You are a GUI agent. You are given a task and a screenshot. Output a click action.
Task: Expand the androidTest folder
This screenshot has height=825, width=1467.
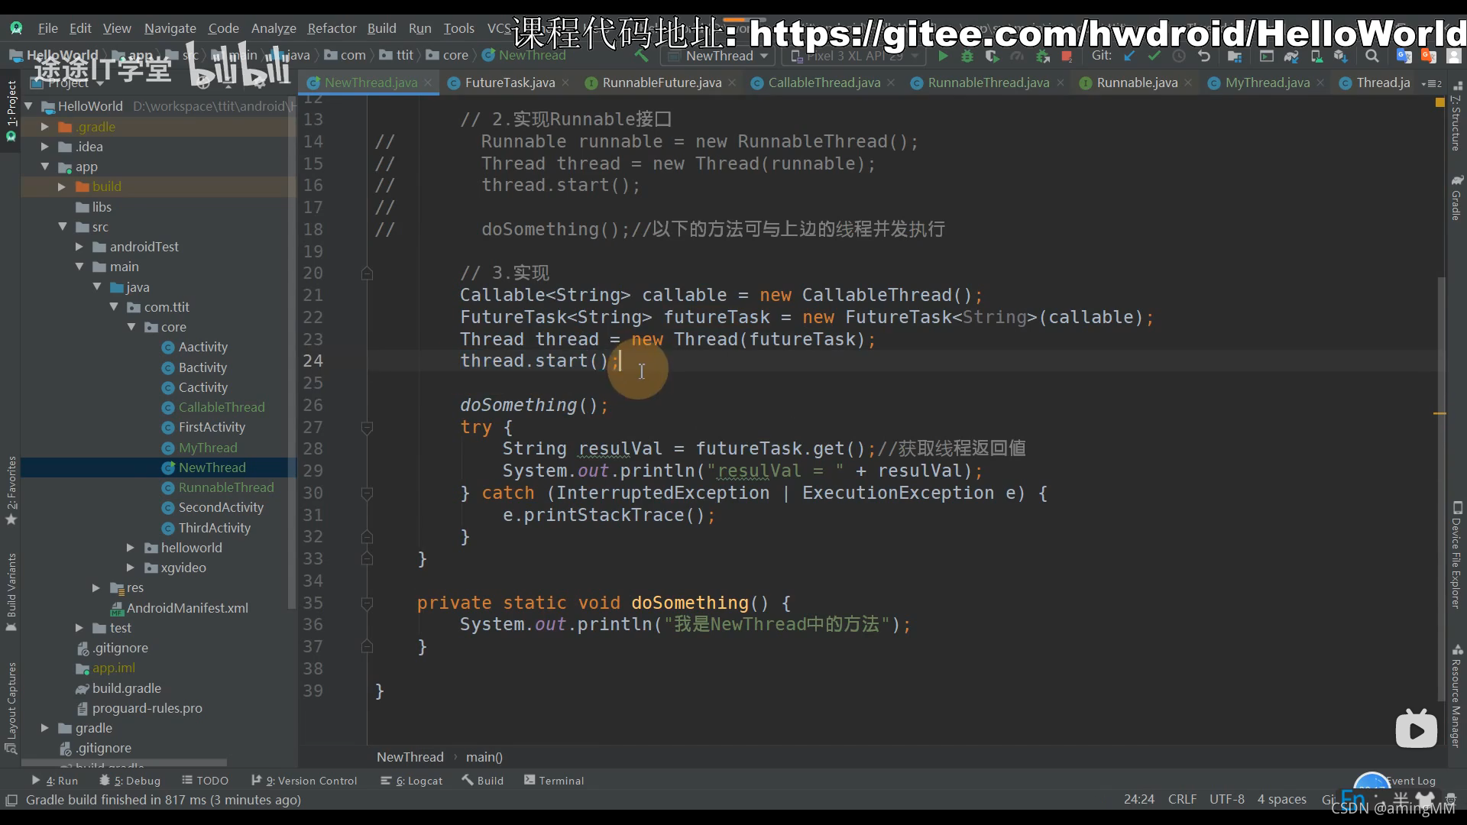point(79,247)
